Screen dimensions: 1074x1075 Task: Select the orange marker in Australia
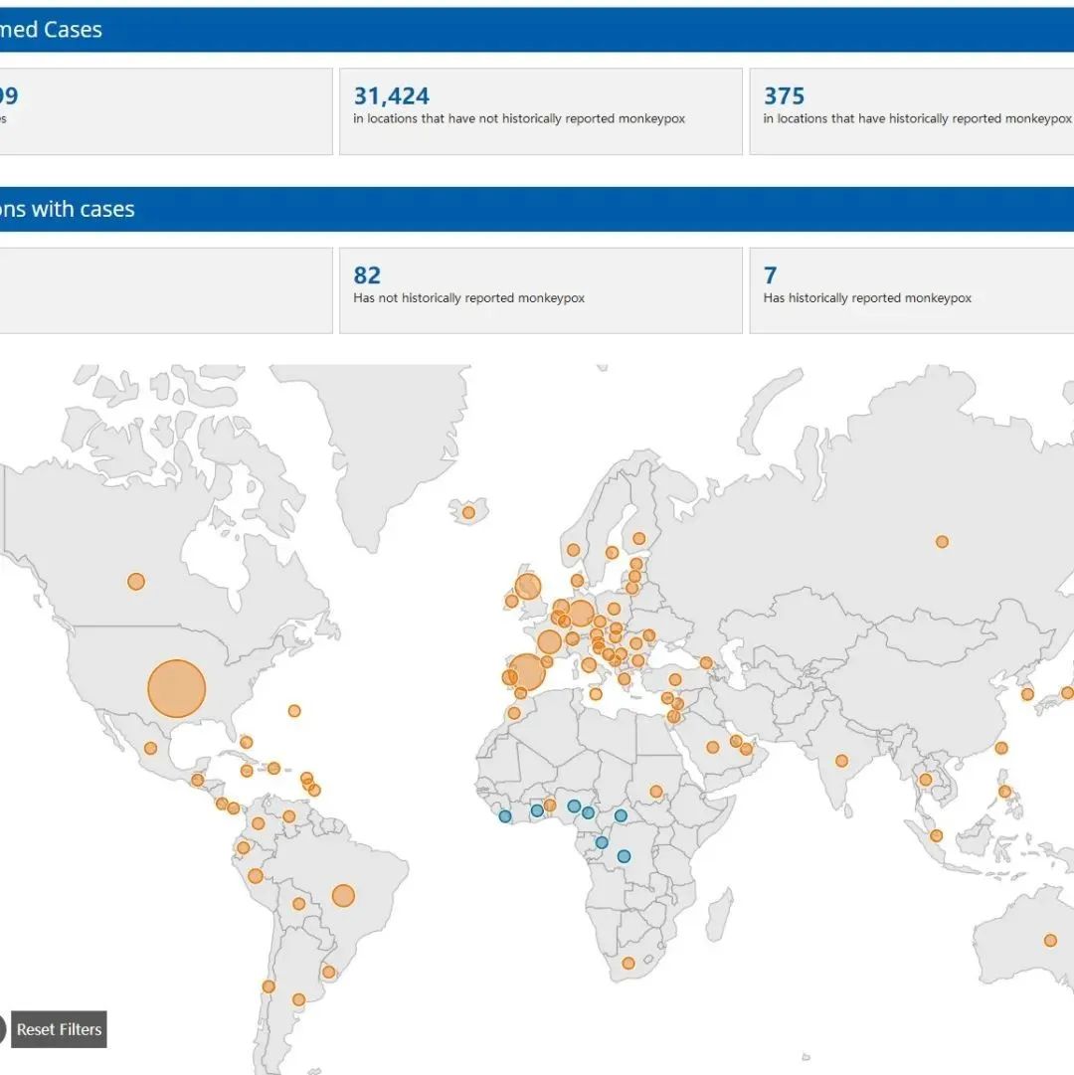(1050, 940)
